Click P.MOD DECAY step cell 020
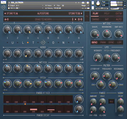This screenshot has width=127, height=119. (51, 109)
